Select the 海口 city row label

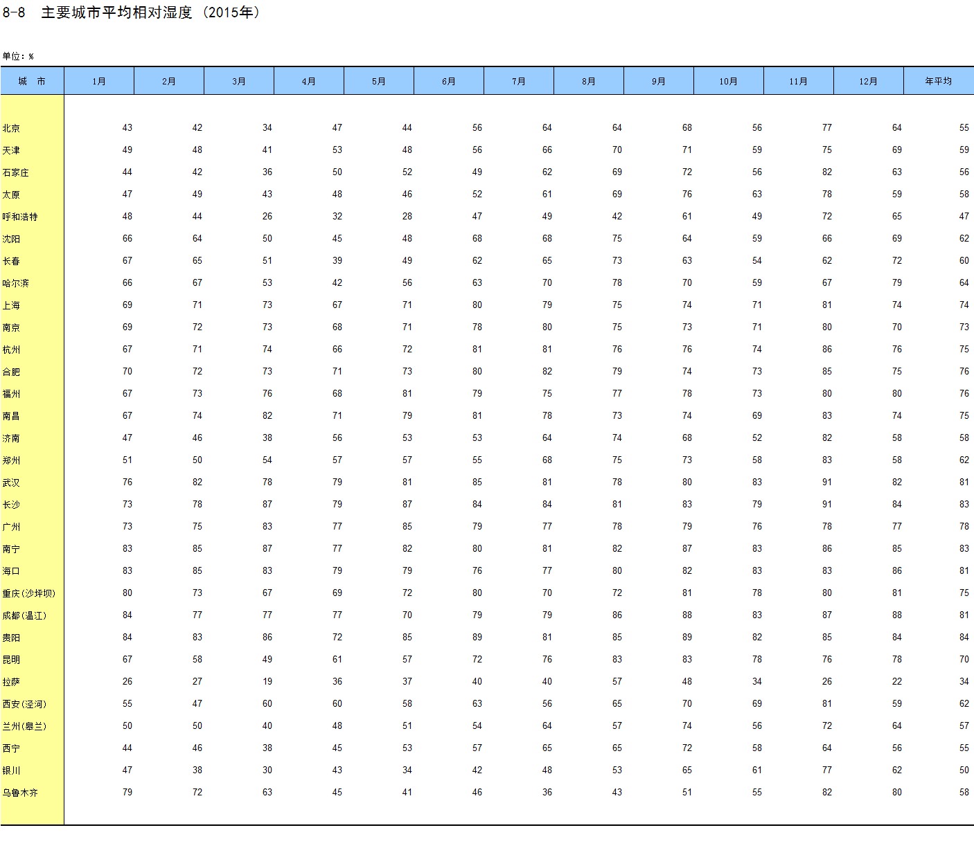click(x=11, y=571)
